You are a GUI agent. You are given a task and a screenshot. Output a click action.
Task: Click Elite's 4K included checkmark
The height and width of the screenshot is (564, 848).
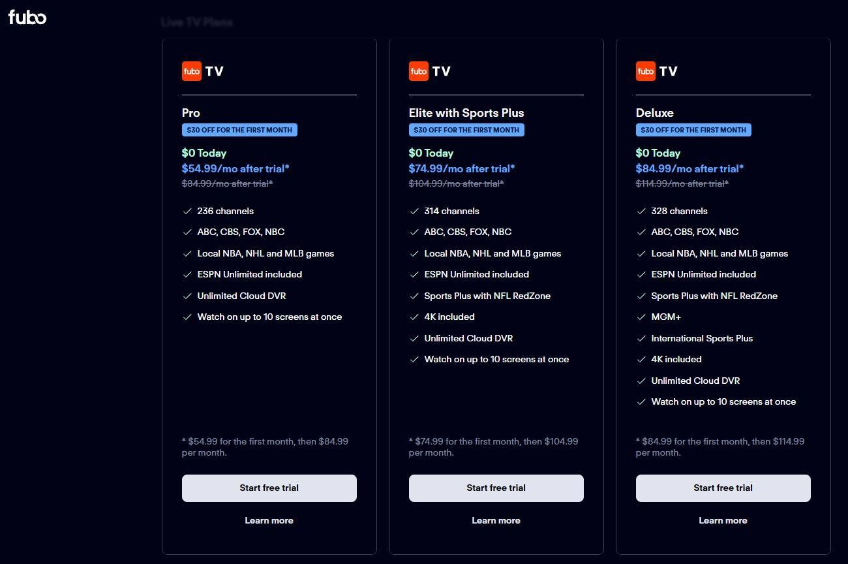coord(414,317)
